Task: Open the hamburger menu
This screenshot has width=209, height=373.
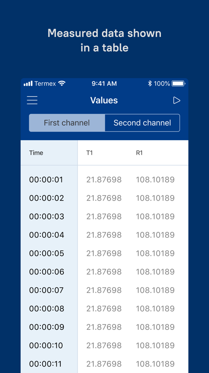Action: (32, 100)
